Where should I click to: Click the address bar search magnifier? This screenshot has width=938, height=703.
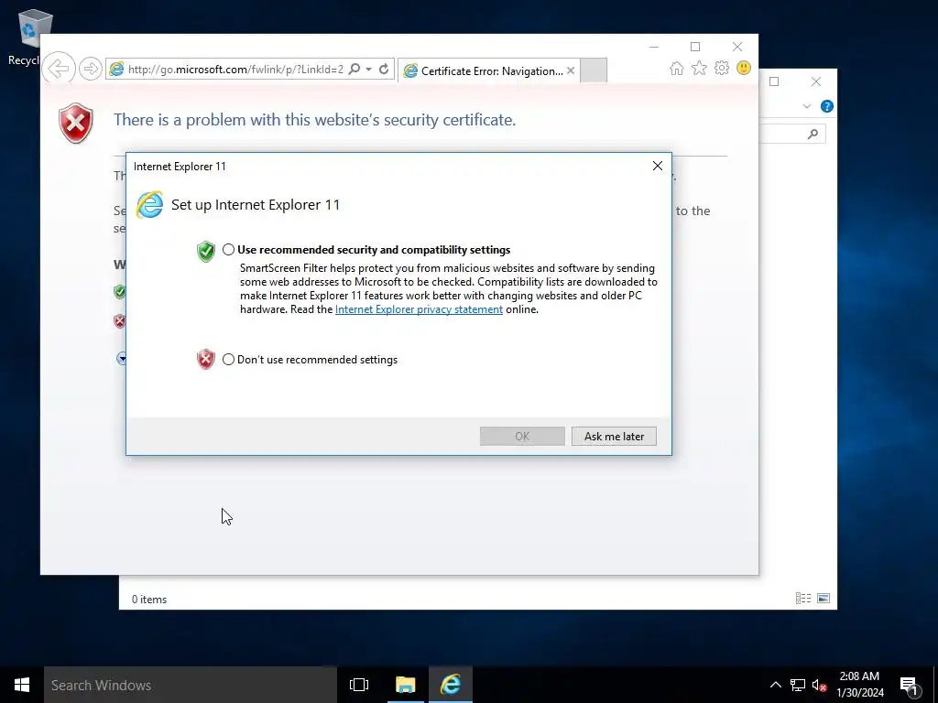coord(354,69)
